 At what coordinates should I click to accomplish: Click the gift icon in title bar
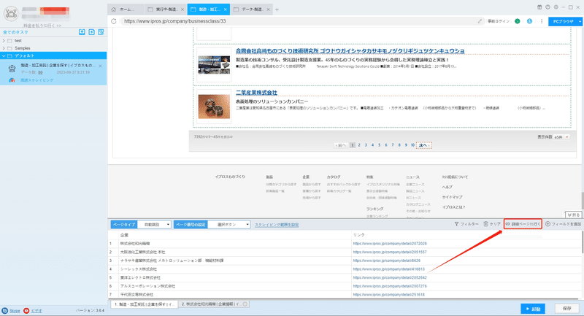point(539,7)
